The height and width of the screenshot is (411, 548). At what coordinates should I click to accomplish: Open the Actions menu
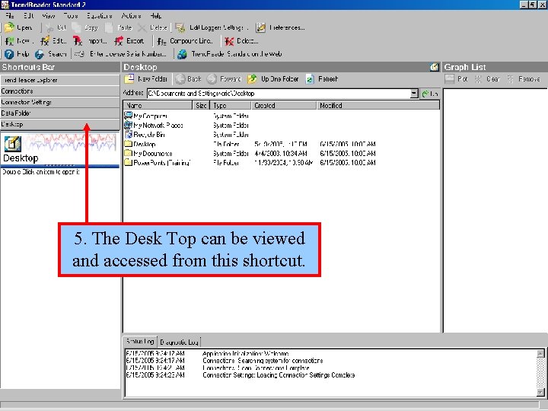coord(132,16)
